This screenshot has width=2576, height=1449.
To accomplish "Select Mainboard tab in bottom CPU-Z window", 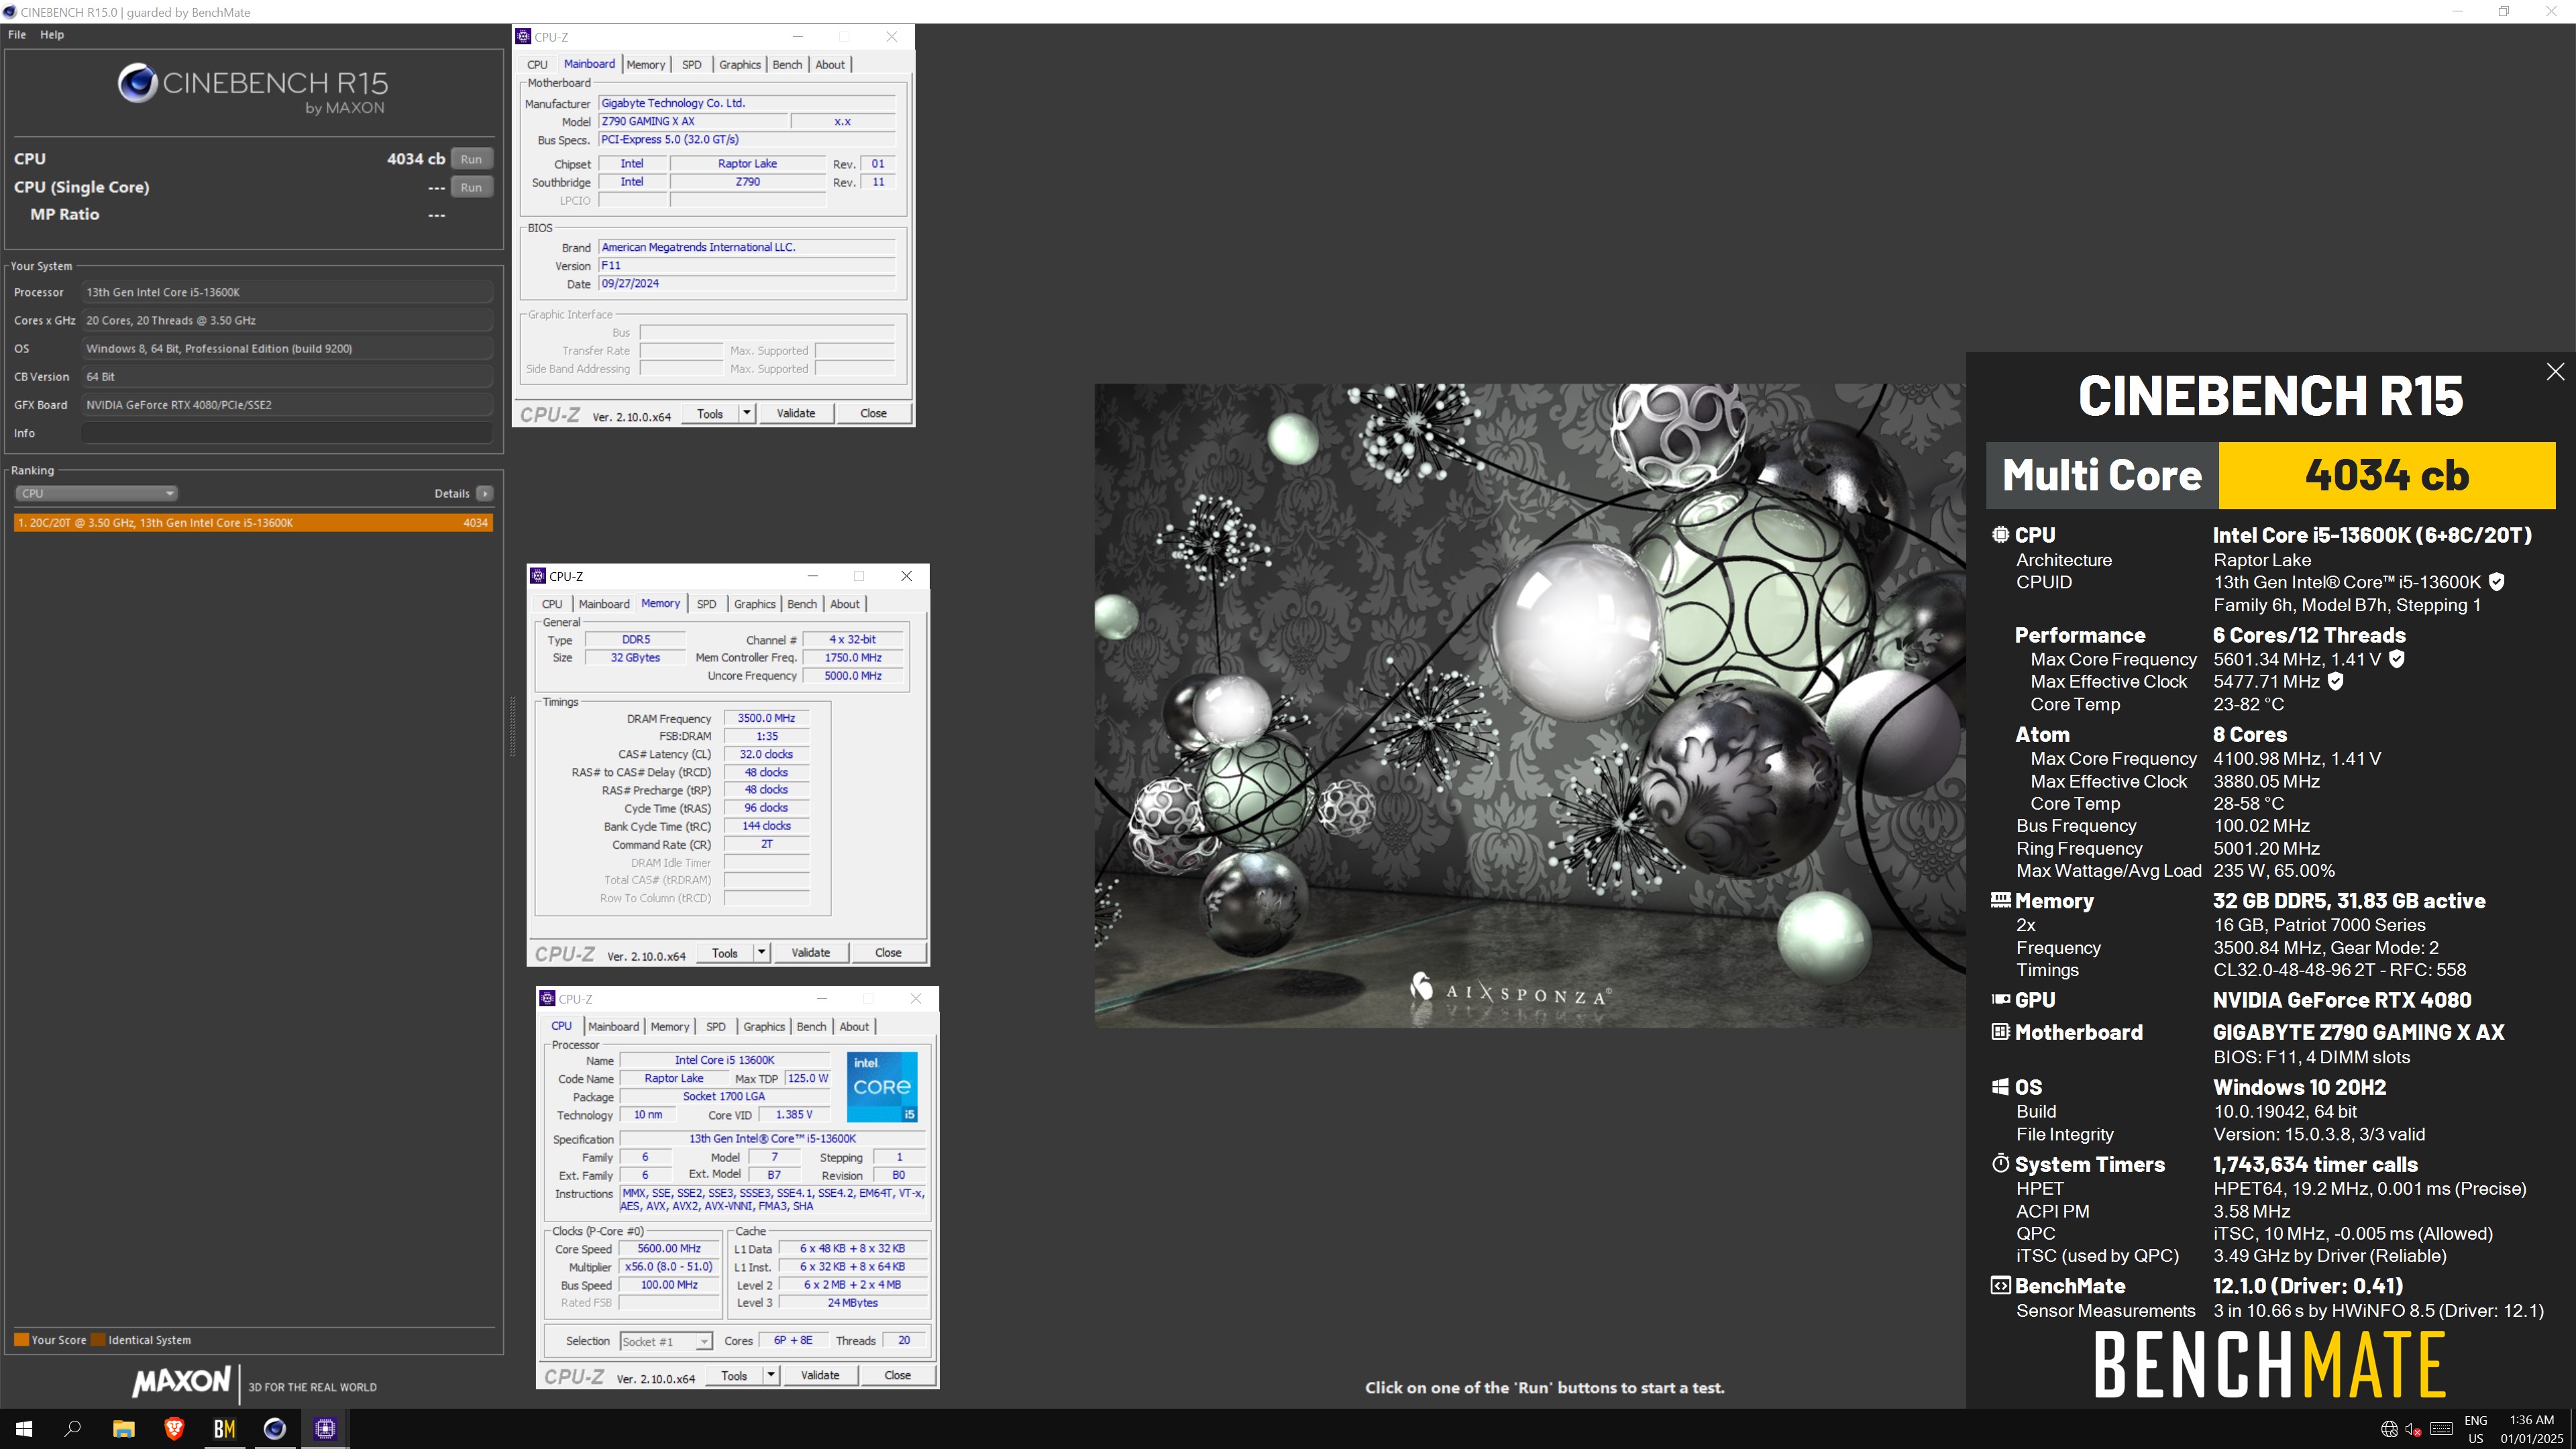I will (613, 1027).
